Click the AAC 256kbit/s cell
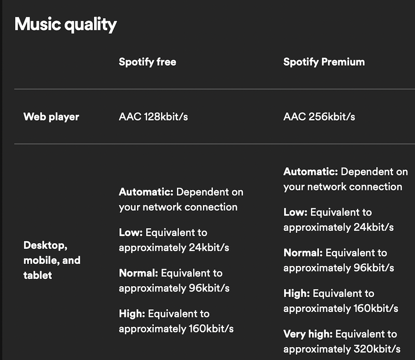This screenshot has width=415, height=360. pyautogui.click(x=319, y=117)
